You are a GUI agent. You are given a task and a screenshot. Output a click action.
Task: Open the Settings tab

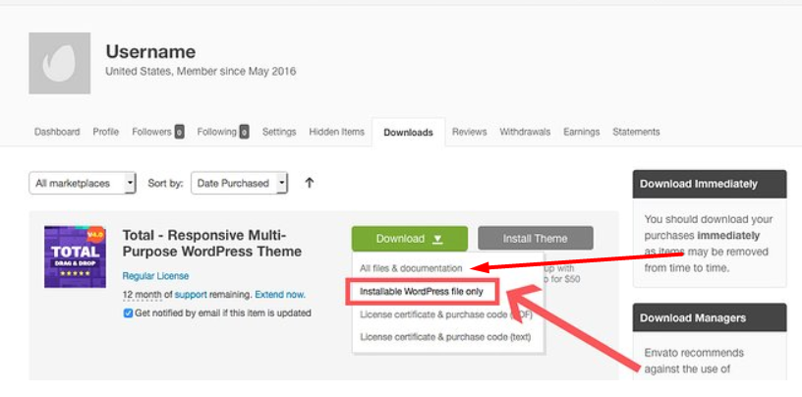[x=279, y=132]
